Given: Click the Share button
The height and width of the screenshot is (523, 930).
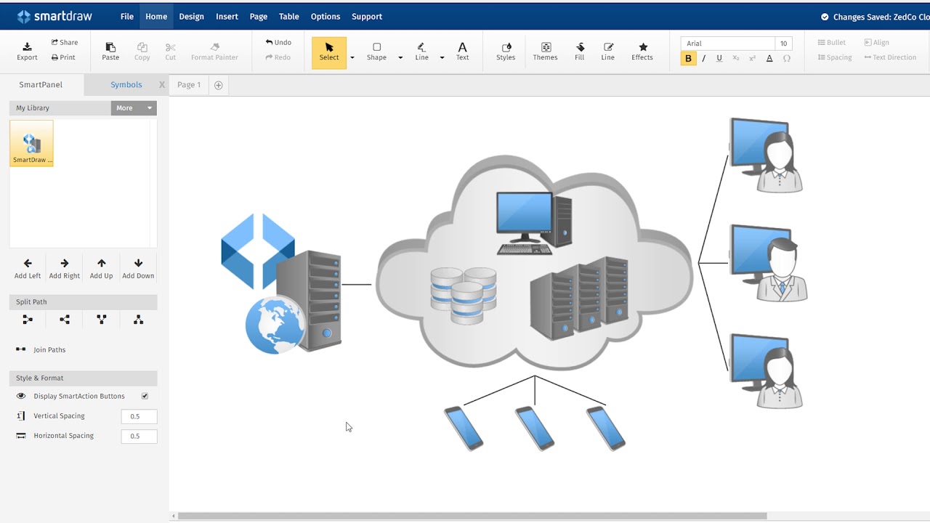Looking at the screenshot, I should 65,42.
